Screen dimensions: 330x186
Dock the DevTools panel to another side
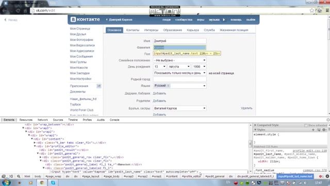pyautogui.click(x=4, y=176)
